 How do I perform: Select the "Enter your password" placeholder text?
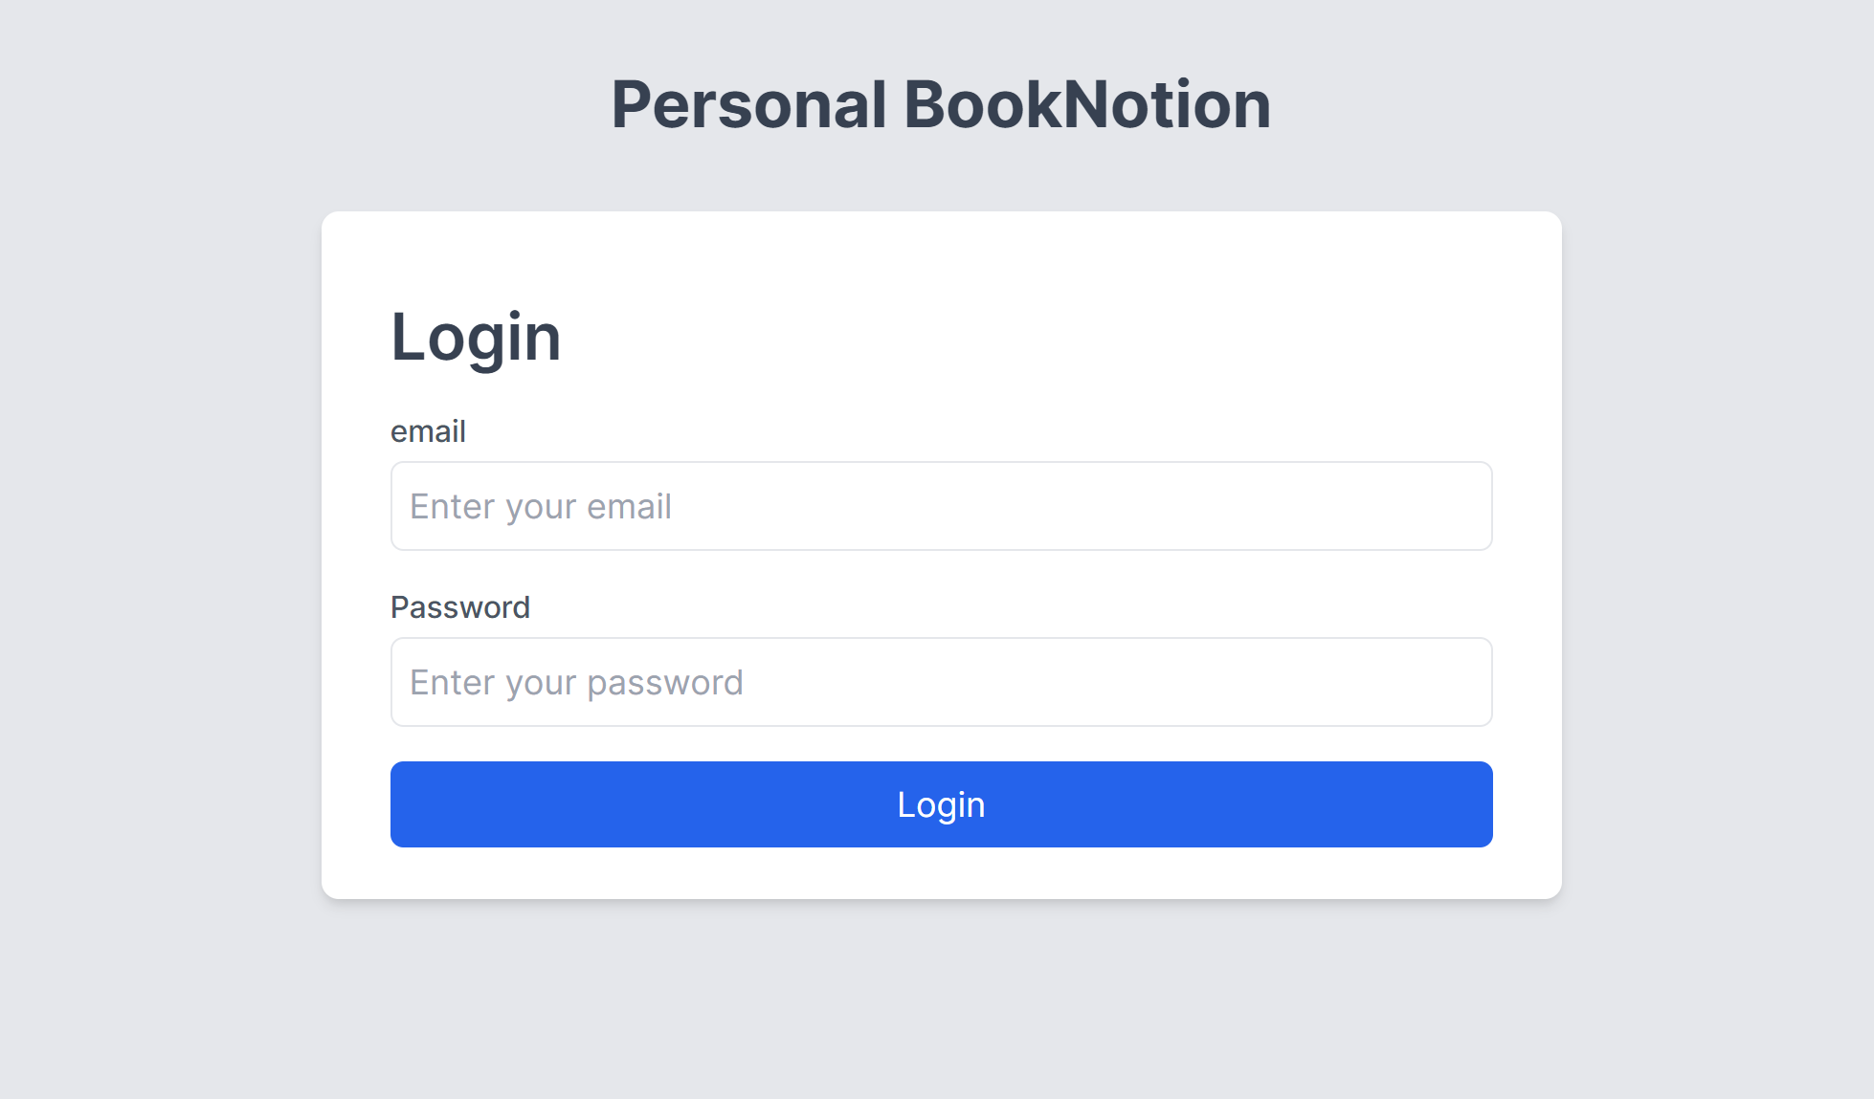pyautogui.click(x=576, y=682)
